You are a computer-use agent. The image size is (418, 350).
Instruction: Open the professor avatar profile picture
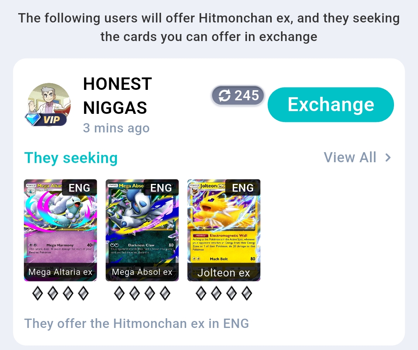tap(49, 104)
